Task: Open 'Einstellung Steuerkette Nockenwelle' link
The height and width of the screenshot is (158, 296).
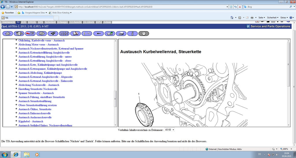Action: tap(38, 89)
